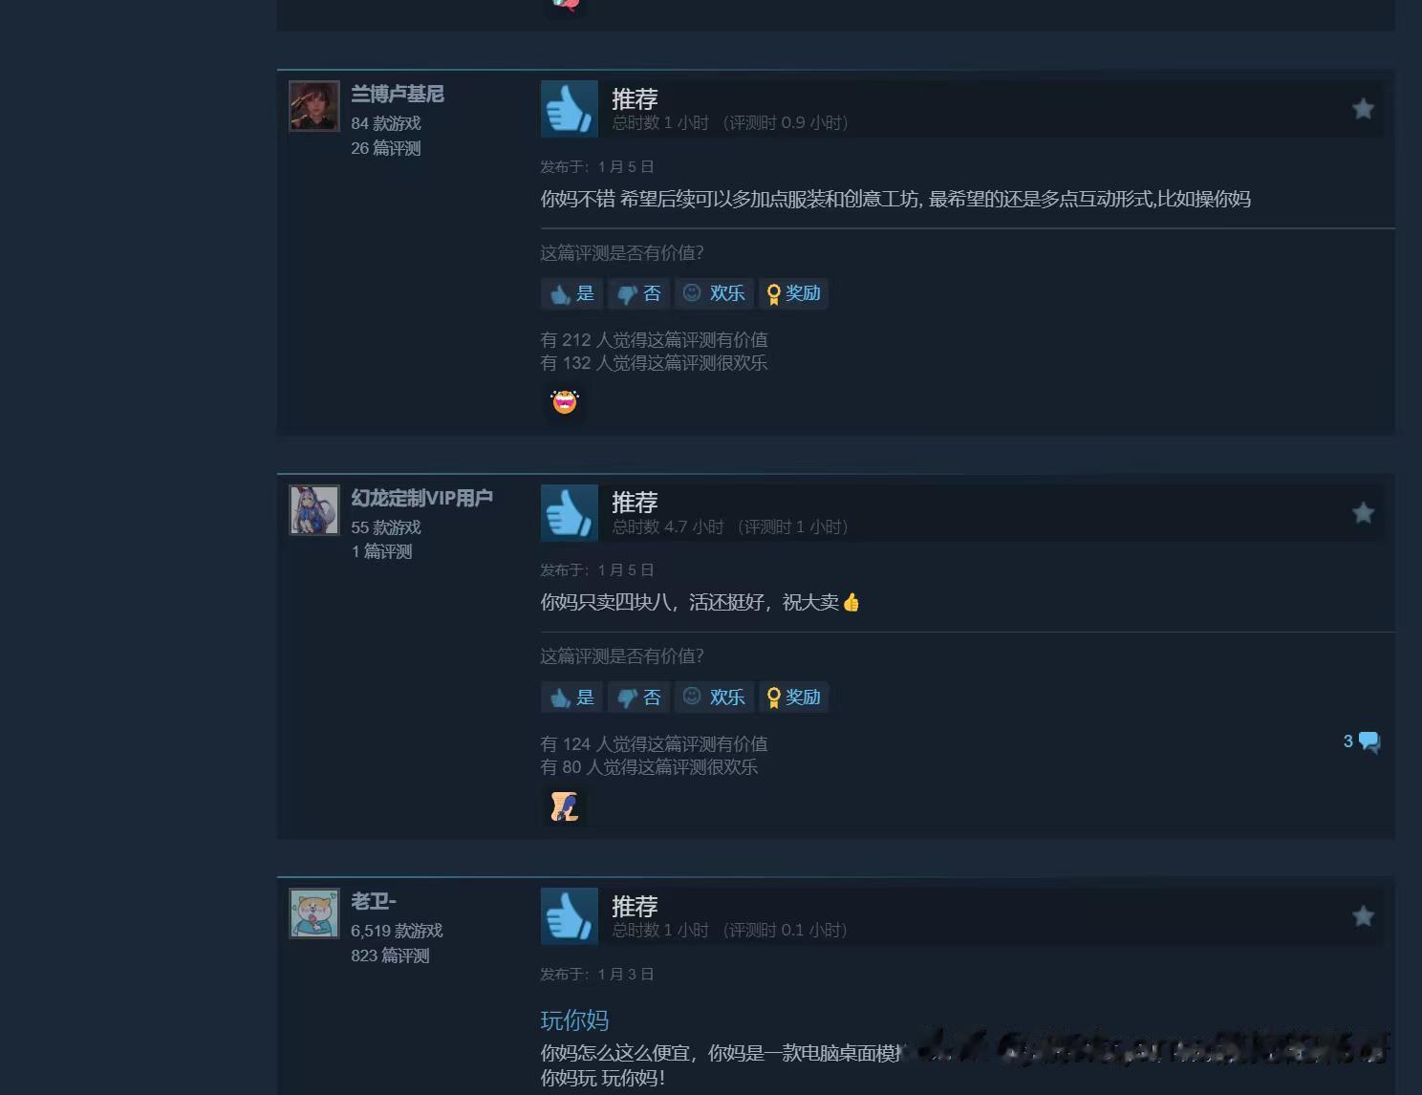
Task: Open the 兰博卢基尼 username profile link
Action: point(398,94)
